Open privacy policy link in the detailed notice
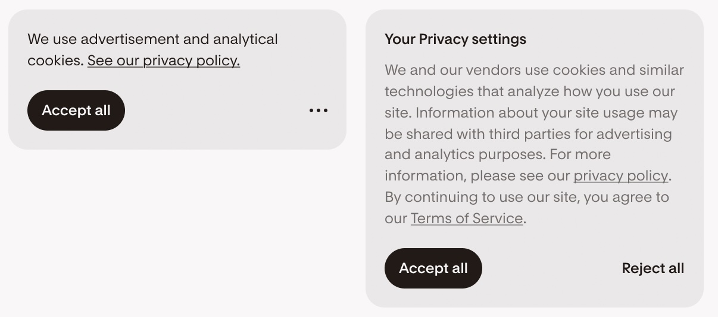The height and width of the screenshot is (317, 718). (x=620, y=176)
